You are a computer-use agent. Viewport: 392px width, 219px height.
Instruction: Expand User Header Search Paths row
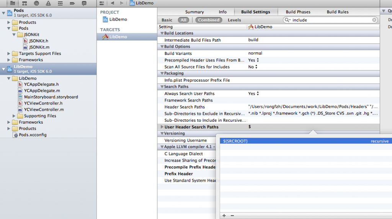coord(162,127)
